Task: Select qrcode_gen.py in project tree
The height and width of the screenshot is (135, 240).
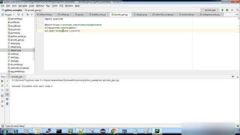Action: 17,40
